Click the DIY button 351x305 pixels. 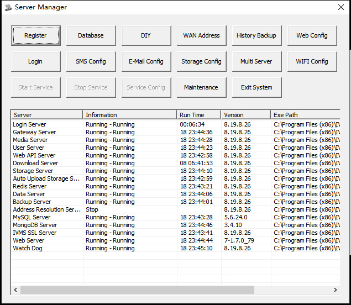146,35
